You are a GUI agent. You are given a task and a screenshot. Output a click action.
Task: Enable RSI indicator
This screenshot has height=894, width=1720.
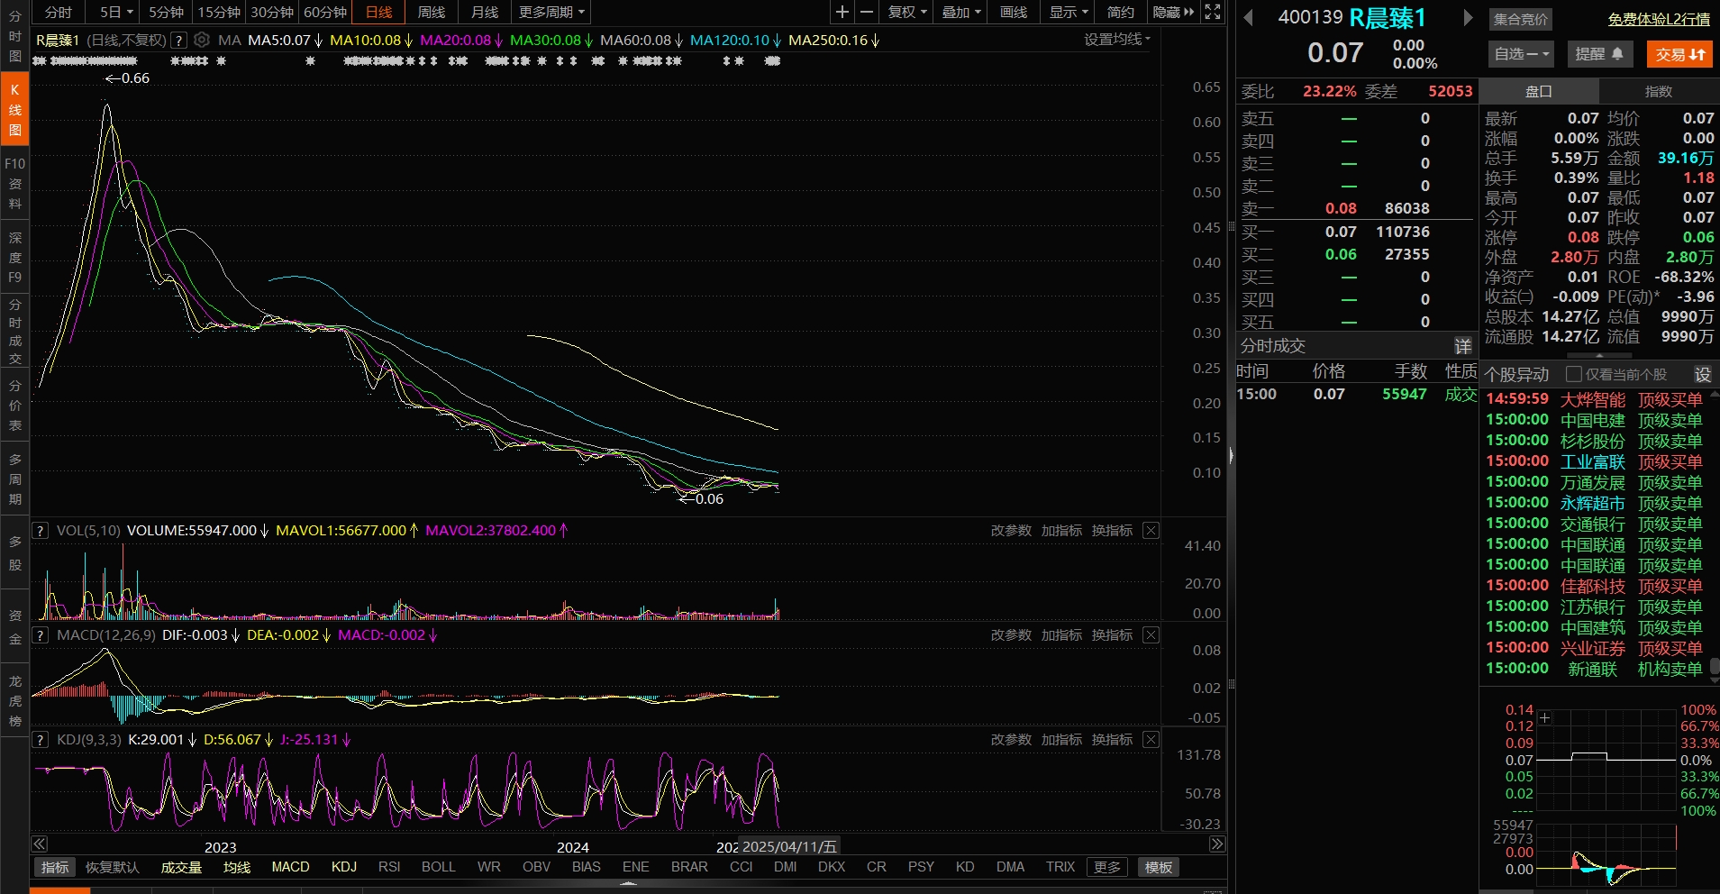[x=389, y=867]
